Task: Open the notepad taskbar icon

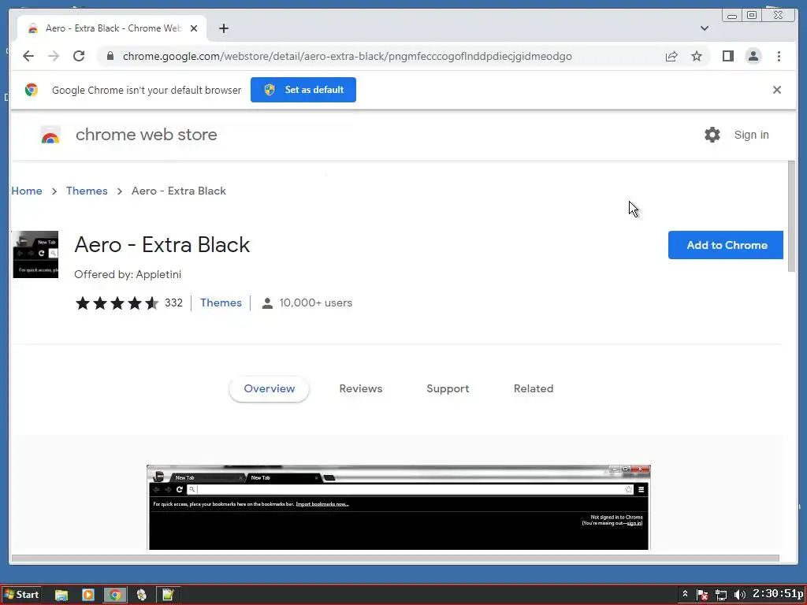Action: (x=168, y=596)
